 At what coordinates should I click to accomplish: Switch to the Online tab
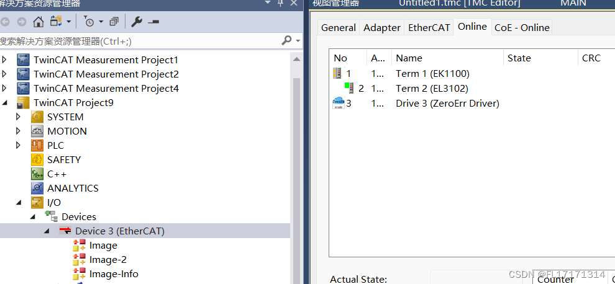coord(472,27)
